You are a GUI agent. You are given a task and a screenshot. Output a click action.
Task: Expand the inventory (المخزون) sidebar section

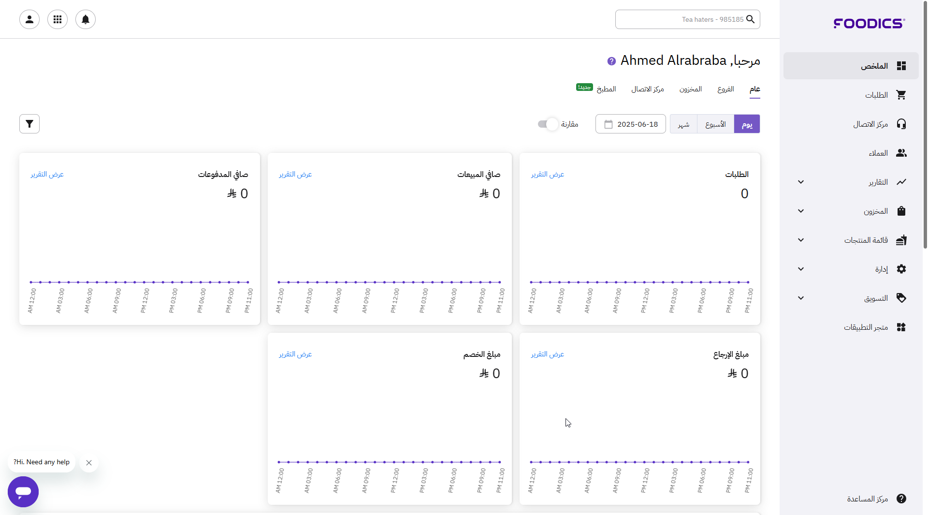point(801,211)
